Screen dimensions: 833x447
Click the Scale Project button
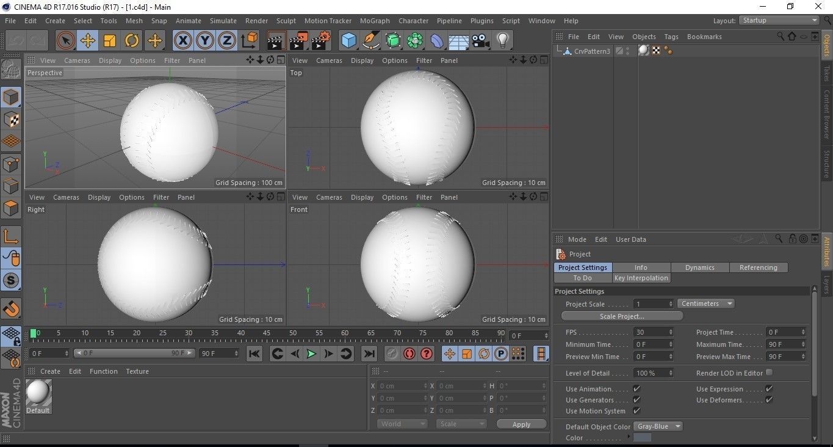pyautogui.click(x=622, y=316)
